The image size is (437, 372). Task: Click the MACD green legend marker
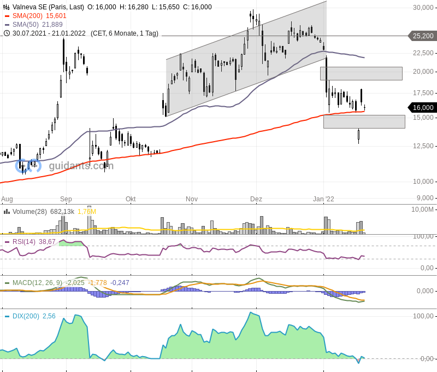[7, 283]
